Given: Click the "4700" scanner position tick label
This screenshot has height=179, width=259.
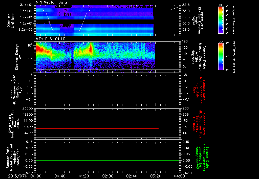Looking at the screenshot, I should [29, 133].
